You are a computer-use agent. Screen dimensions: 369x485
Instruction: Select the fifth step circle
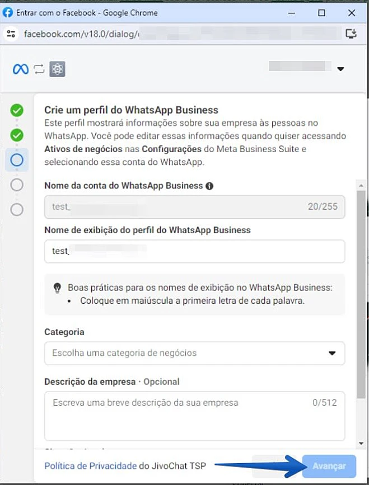point(17,209)
